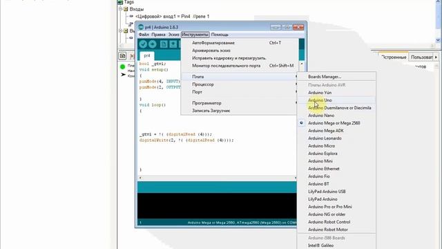Choose АвтоФорматирование menu entry
Image resolution: width=442 pixels, height=249 pixels.
240,43
